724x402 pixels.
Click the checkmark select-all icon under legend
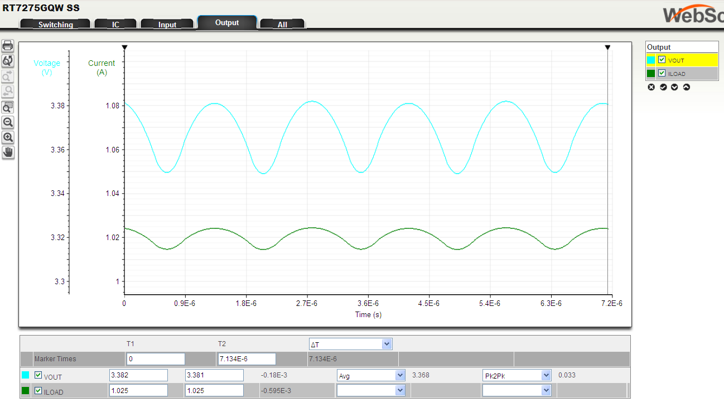click(663, 87)
